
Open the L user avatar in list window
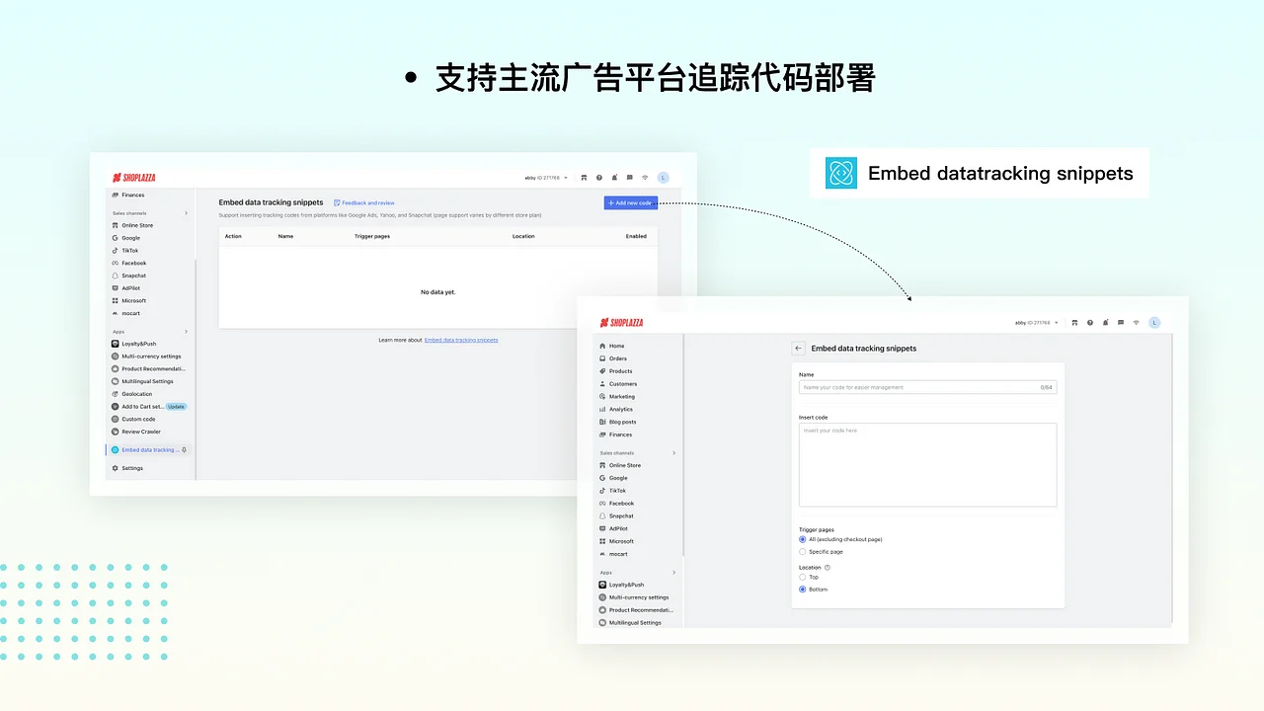coord(663,178)
